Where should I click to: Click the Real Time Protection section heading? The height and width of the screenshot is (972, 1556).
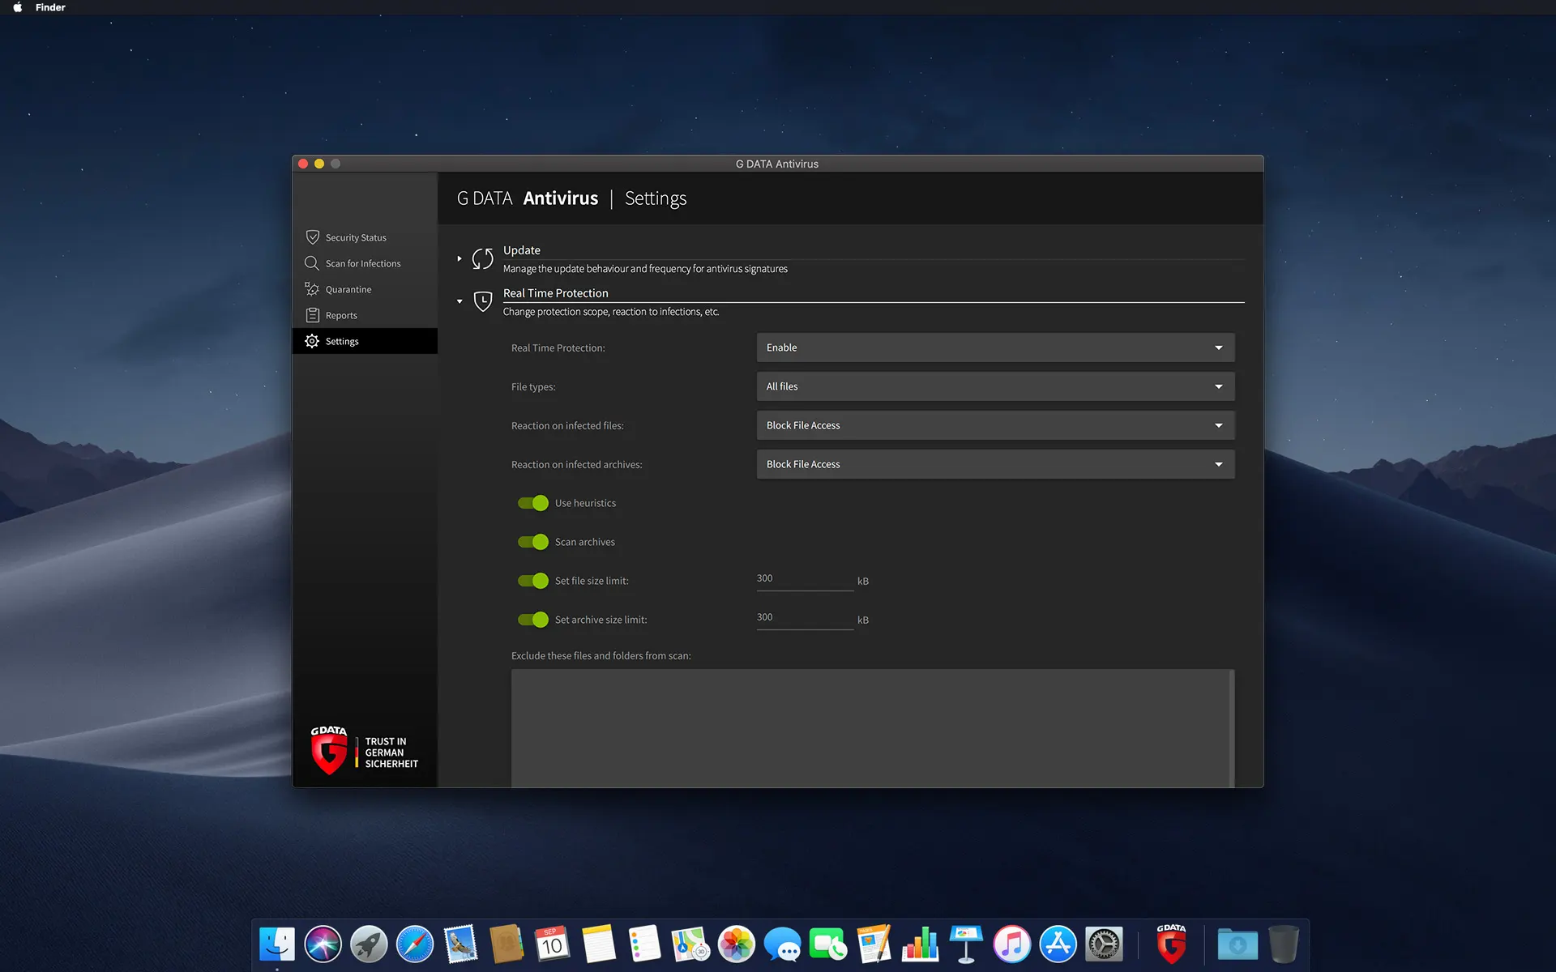pyautogui.click(x=555, y=293)
